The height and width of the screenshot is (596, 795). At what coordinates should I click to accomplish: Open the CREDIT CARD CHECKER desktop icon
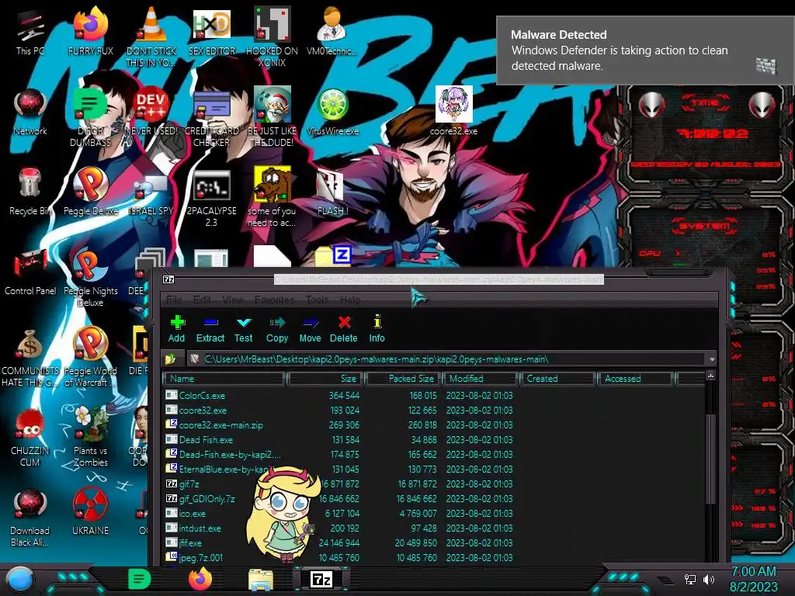211,118
